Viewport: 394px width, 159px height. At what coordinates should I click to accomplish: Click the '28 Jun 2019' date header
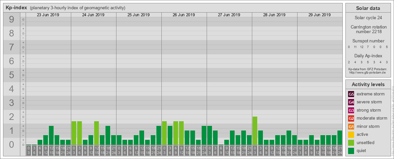pos(274,15)
